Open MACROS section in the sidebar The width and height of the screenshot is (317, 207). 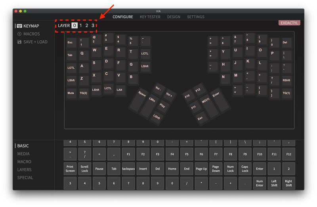point(32,34)
